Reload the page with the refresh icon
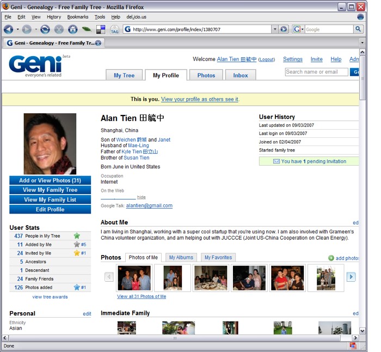 (x=45, y=29)
